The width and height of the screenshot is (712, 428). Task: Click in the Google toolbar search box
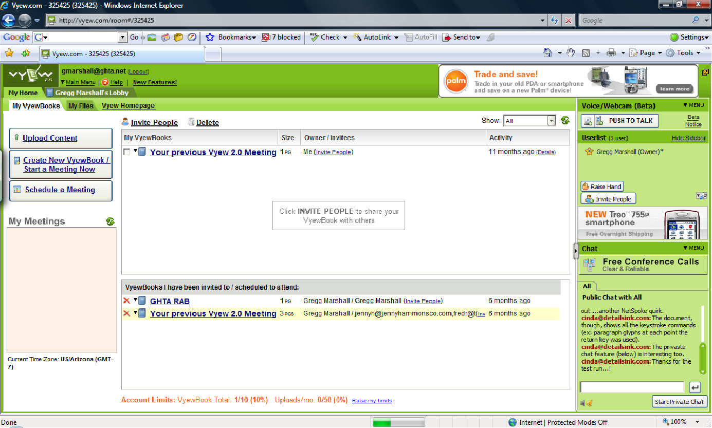(x=80, y=37)
